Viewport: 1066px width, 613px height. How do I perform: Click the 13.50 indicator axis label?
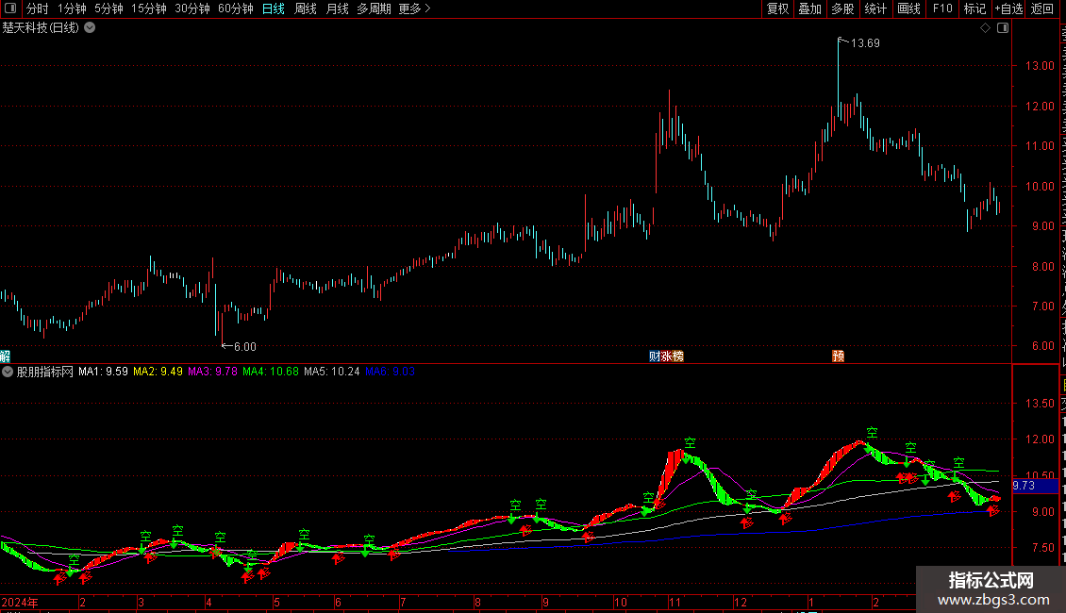pyautogui.click(x=1040, y=404)
